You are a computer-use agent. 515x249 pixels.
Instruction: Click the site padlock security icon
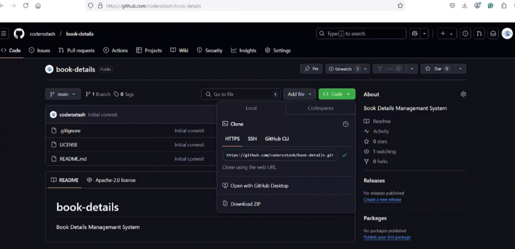[x=100, y=6]
